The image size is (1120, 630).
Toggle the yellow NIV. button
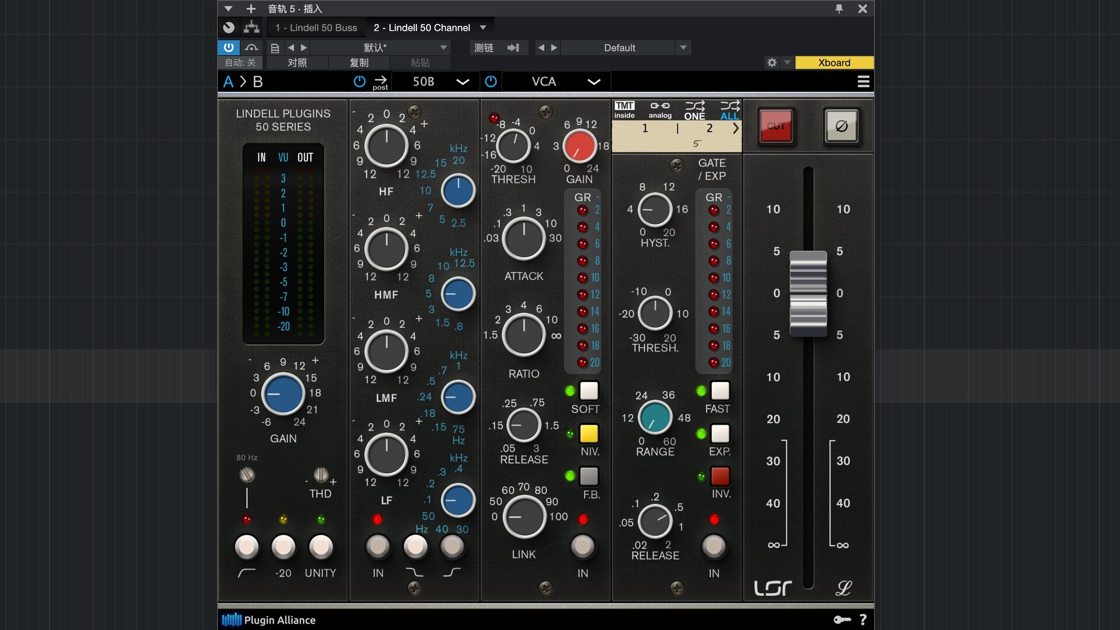589,433
